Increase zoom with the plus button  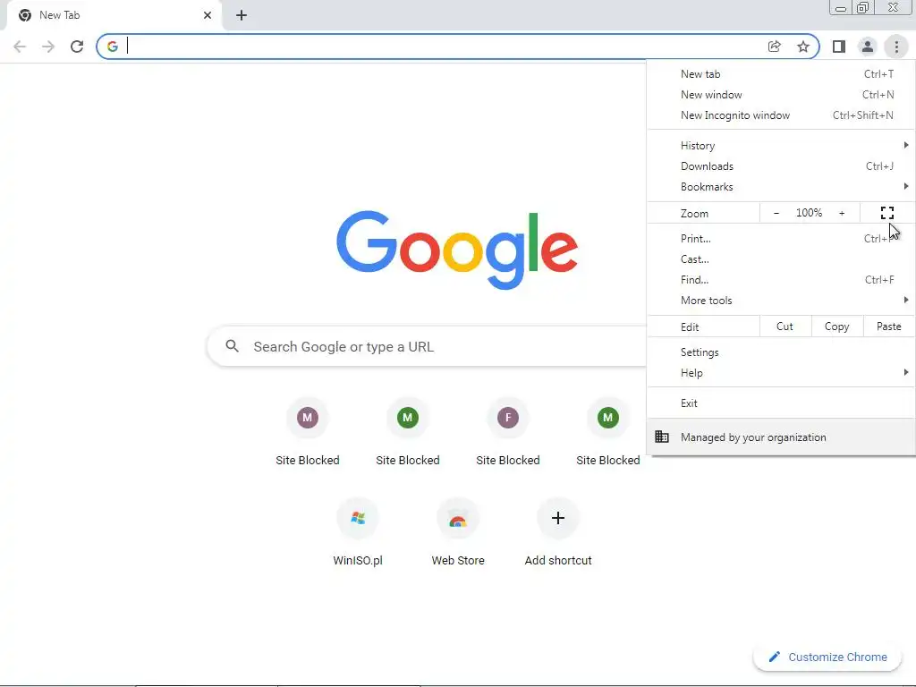(x=842, y=213)
